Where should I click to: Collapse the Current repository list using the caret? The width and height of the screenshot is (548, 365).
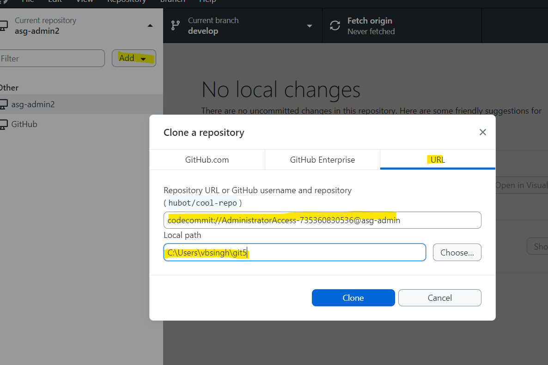150,26
